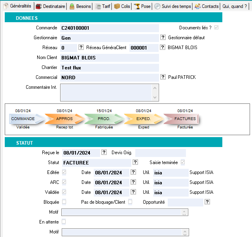Click into the Chantier Test flux field
The height and width of the screenshot is (237, 252).
[x=109, y=67]
